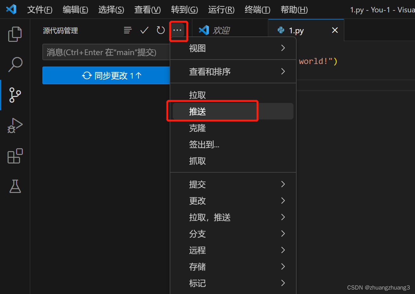The height and width of the screenshot is (294, 415).
Task: Expand the 更改 submenu
Action: tap(233, 201)
